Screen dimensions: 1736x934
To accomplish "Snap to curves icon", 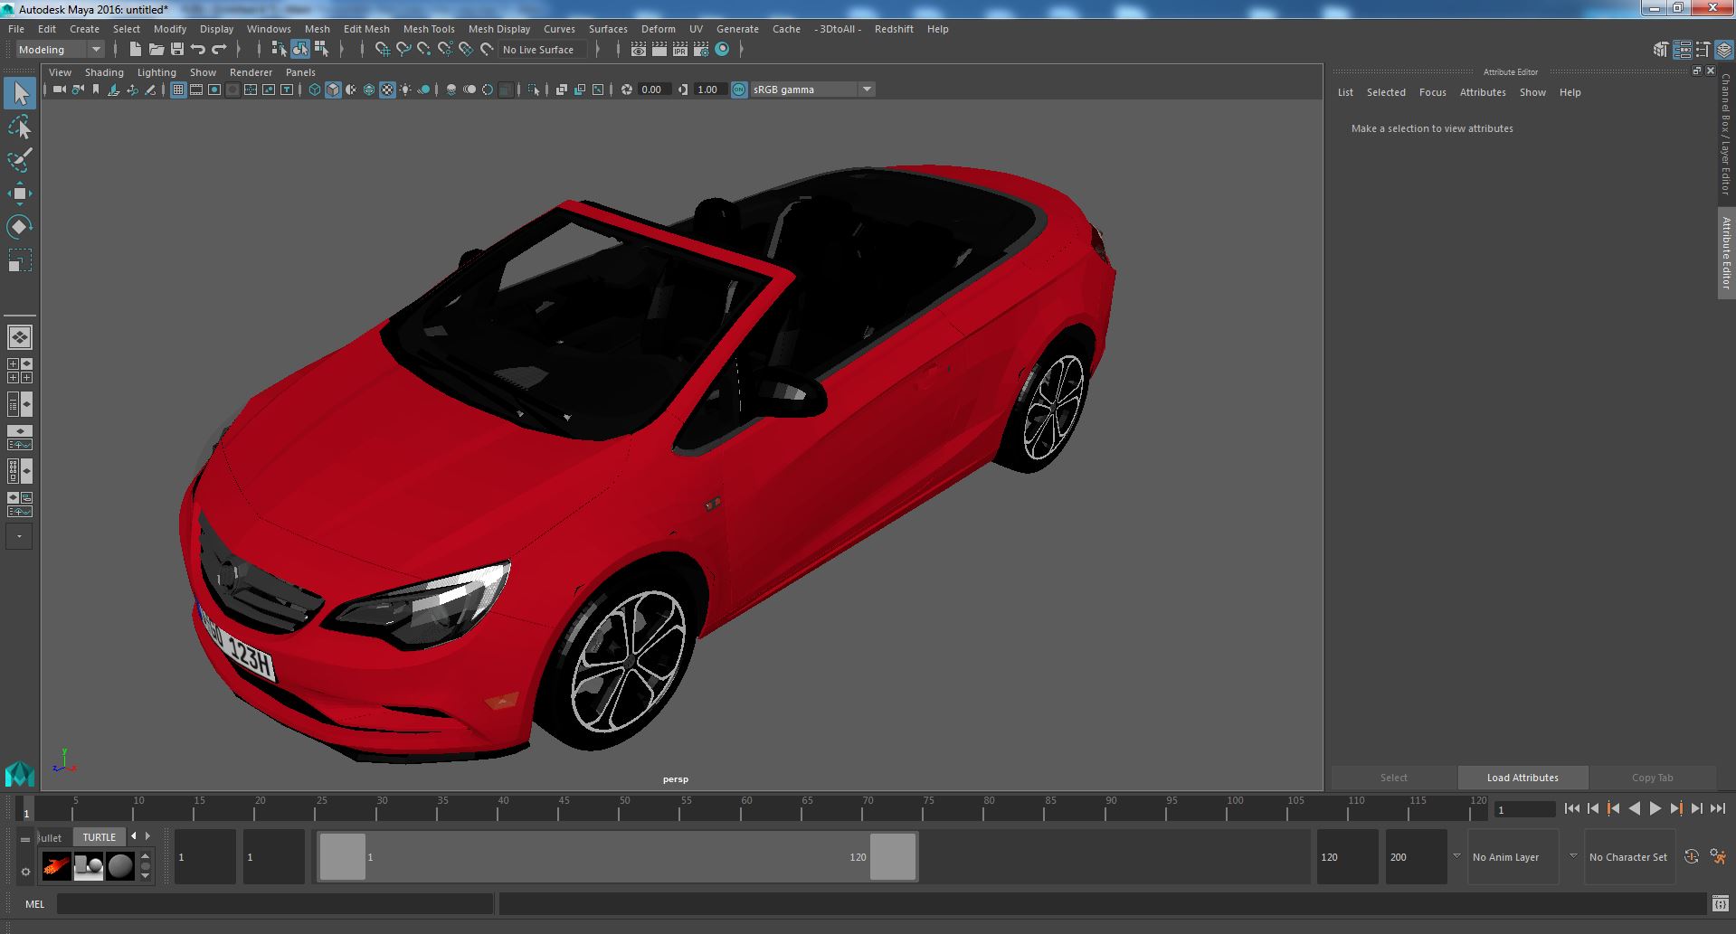I will (x=403, y=50).
